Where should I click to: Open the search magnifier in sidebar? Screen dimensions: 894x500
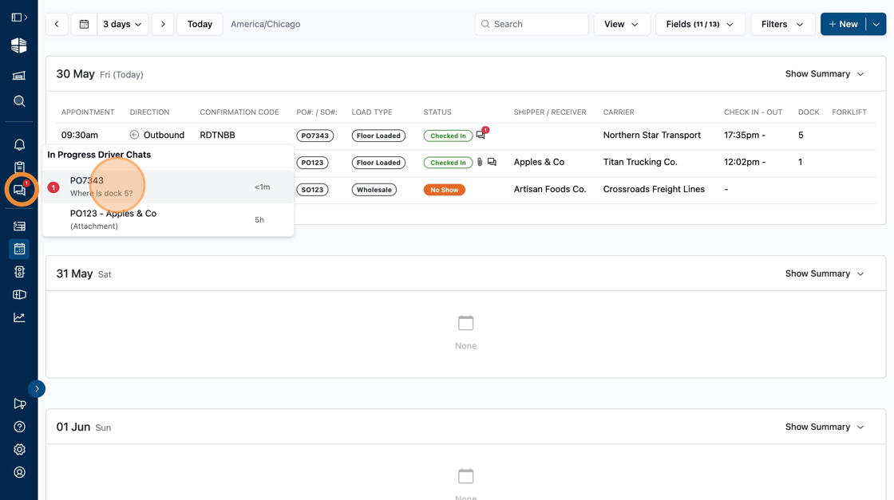pos(19,101)
